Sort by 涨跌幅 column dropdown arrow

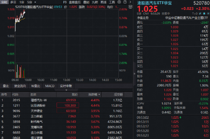[x=99, y=95]
